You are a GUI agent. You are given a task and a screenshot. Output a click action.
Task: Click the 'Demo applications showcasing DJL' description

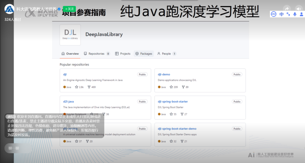click(177, 80)
